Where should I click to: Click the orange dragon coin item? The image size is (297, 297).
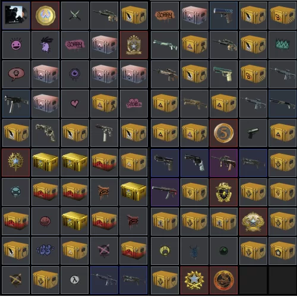pyautogui.click(x=223, y=280)
